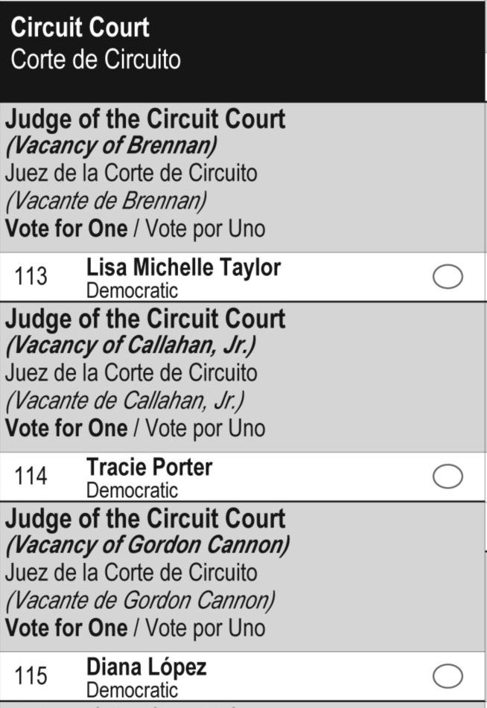Click candidate number 114

31,476
